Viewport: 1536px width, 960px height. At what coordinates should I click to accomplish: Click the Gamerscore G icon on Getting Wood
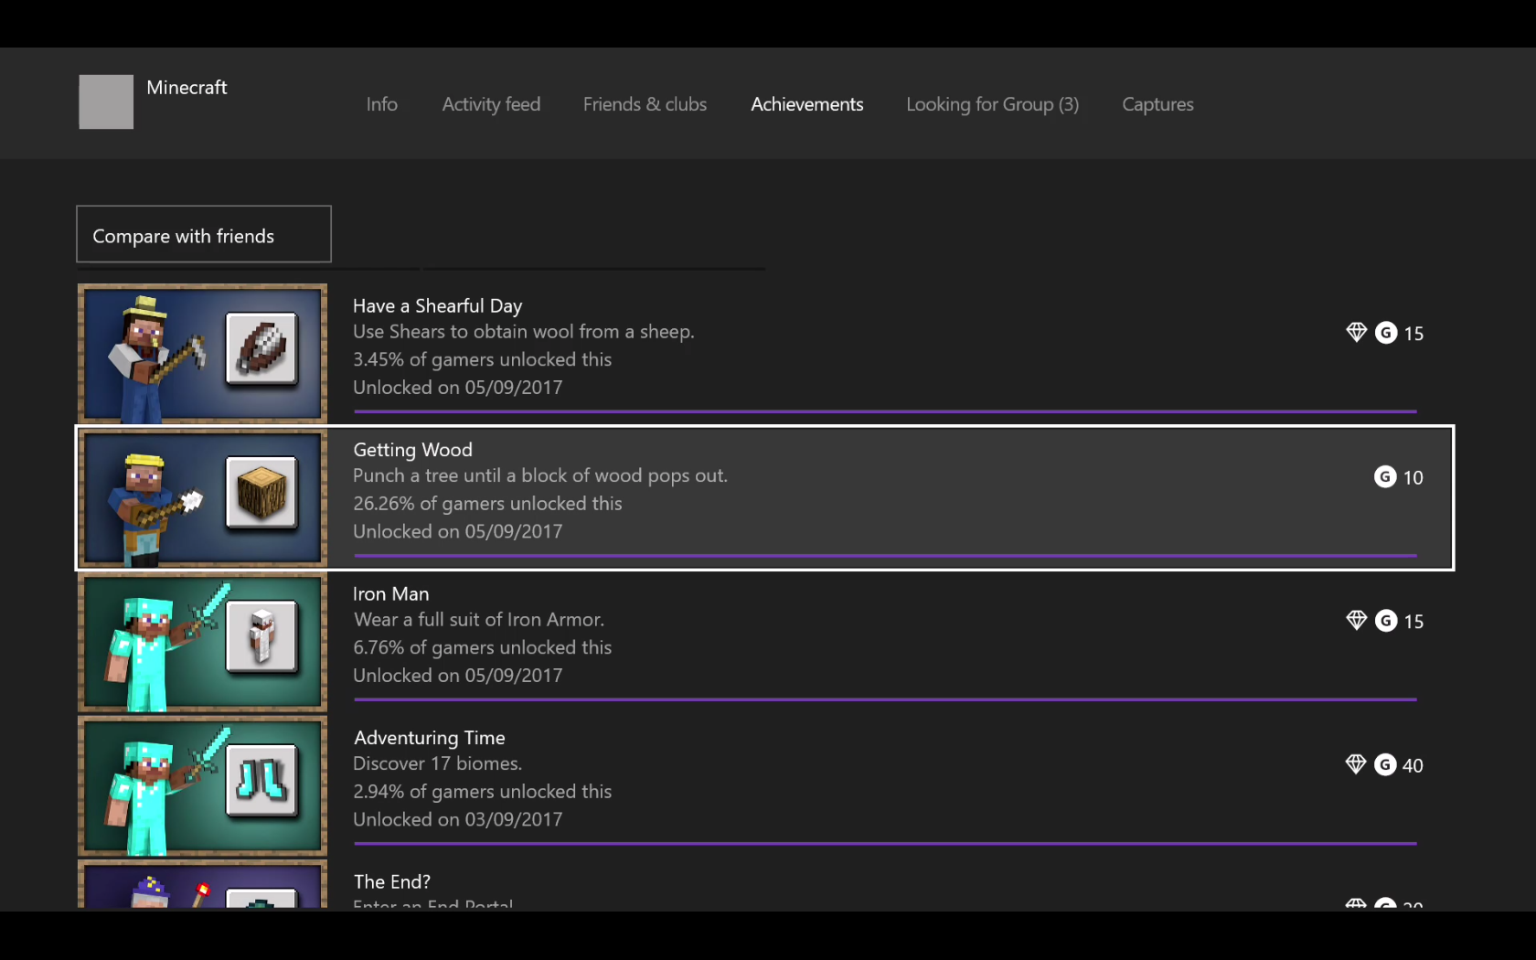1385,476
